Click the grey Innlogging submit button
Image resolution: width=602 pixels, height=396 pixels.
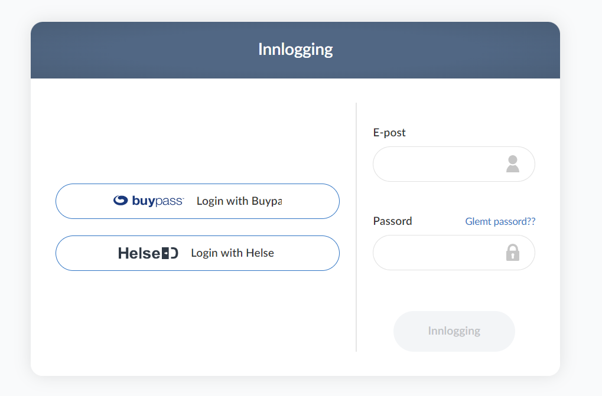[x=454, y=331]
